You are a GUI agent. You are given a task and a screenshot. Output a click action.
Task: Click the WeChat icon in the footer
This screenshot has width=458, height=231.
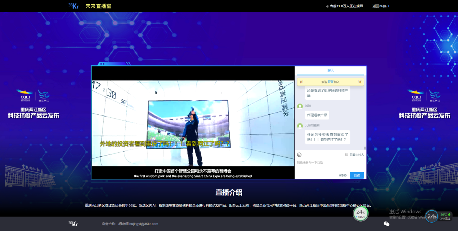(x=387, y=224)
